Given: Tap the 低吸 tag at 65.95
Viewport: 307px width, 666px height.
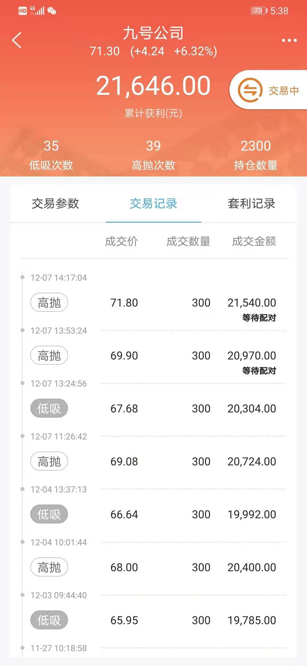Looking at the screenshot, I should click(49, 620).
